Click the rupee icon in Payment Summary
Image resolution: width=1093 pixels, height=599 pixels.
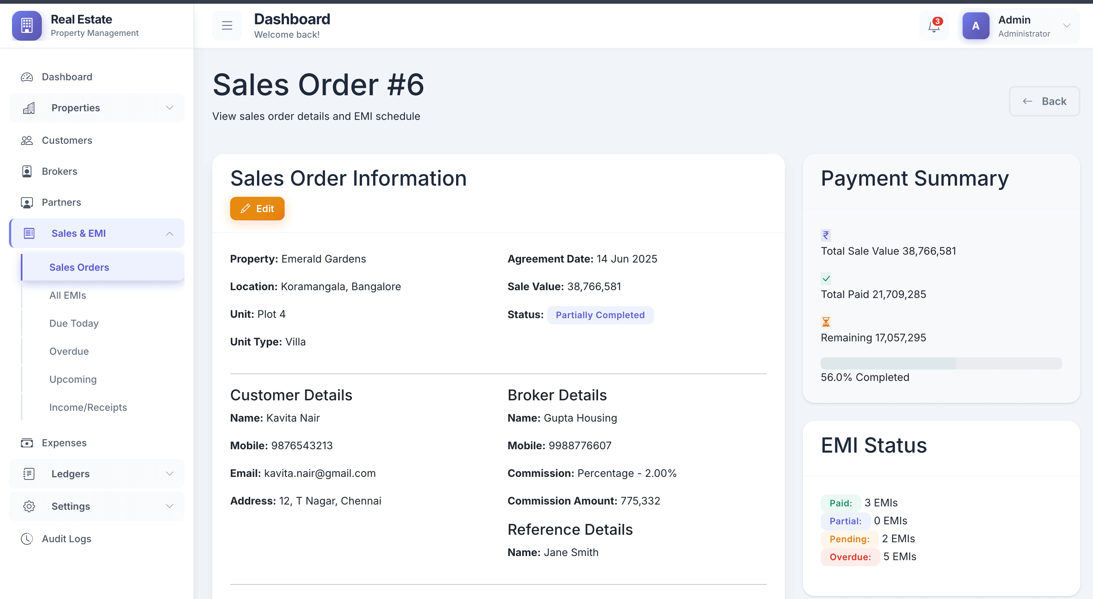[x=826, y=235]
